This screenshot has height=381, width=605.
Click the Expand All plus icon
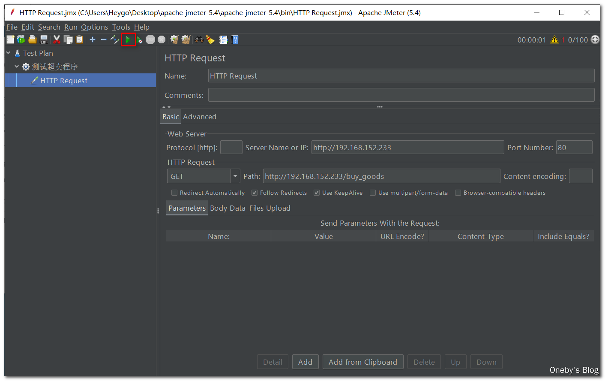[93, 39]
